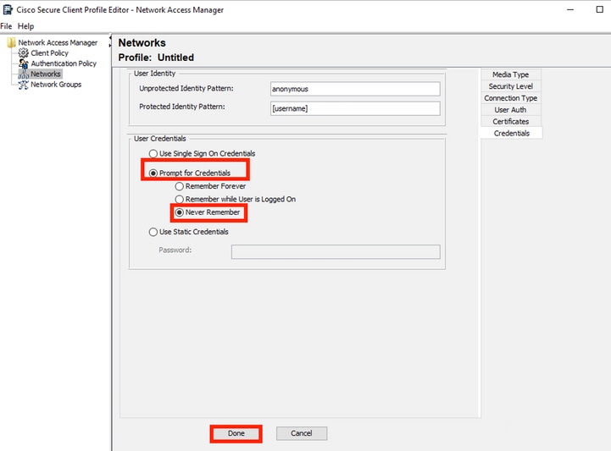Open the User Auth tab
Viewport: 611px width, 451px height.
(x=510, y=110)
